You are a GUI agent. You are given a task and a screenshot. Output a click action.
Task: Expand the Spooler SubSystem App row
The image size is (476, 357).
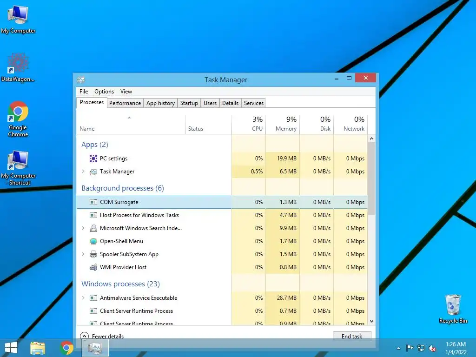(x=83, y=254)
